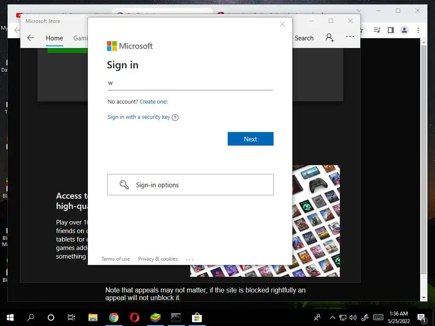
Task: Open Task View on taskbar
Action: coord(71,318)
